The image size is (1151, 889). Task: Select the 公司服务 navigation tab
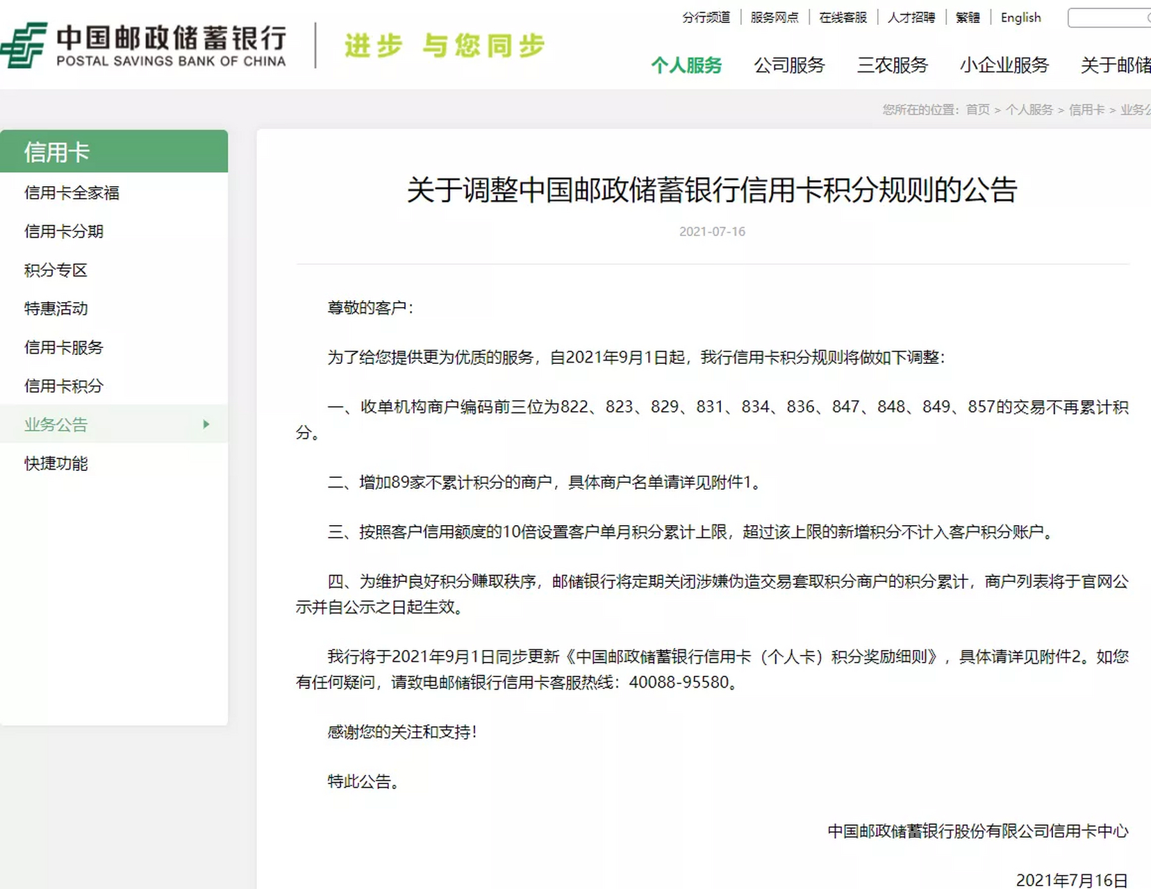(789, 65)
